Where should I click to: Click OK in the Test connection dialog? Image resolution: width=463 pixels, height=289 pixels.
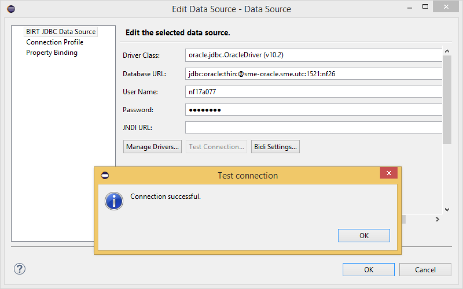(364, 235)
